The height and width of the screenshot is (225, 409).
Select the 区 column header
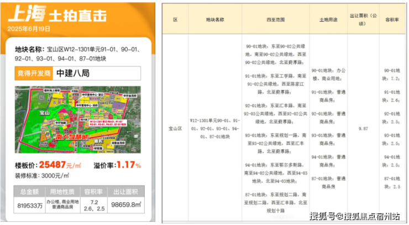tap(175, 19)
